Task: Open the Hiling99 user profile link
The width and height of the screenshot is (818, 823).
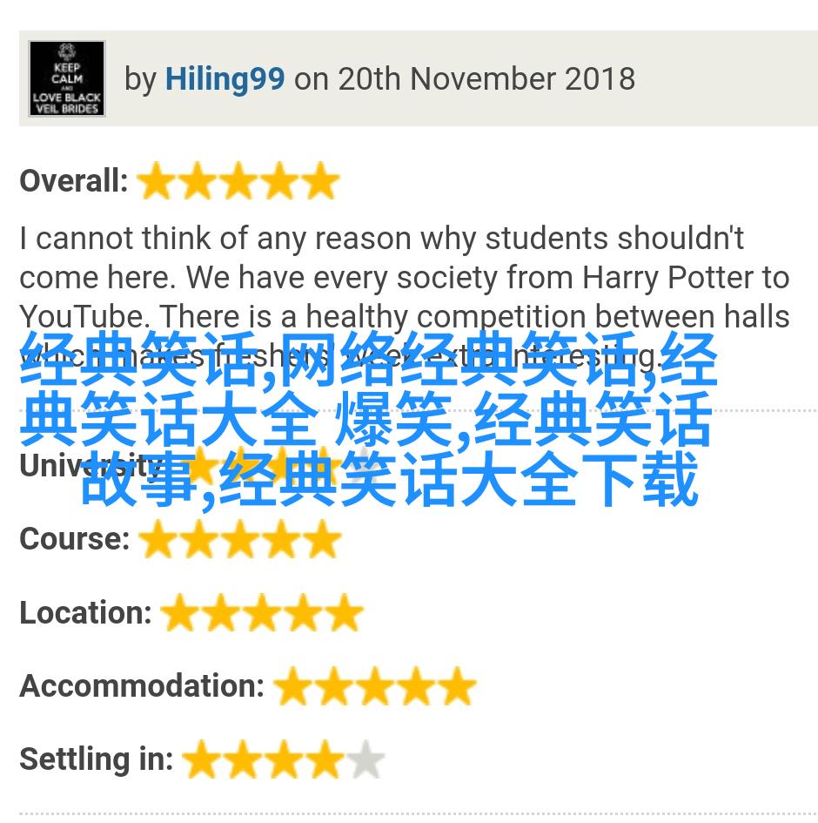Action: (225, 79)
